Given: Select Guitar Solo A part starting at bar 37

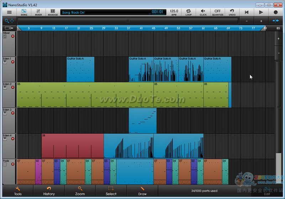Looking at the screenshot, I should click(x=141, y=69).
